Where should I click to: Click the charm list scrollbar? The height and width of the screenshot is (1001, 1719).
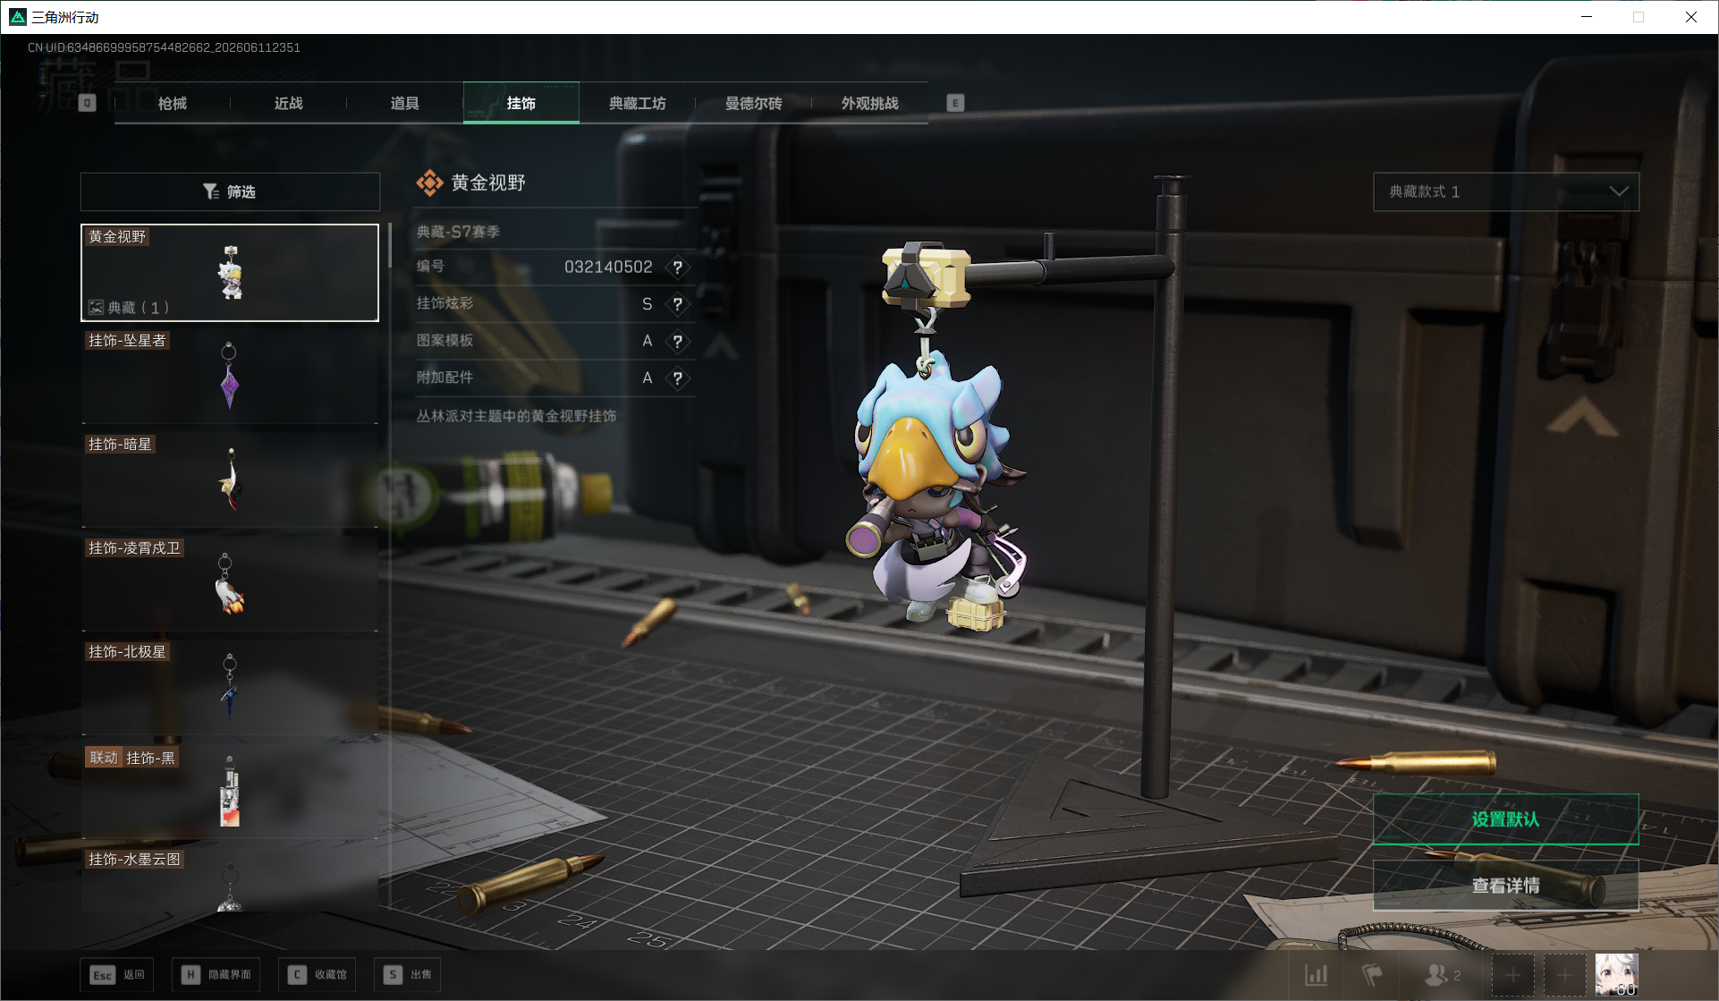[x=390, y=246]
